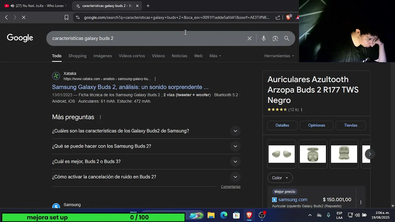Screen dimensions: 395x222
Task: Click the battery tray icon
Action: (x=364, y=215)
